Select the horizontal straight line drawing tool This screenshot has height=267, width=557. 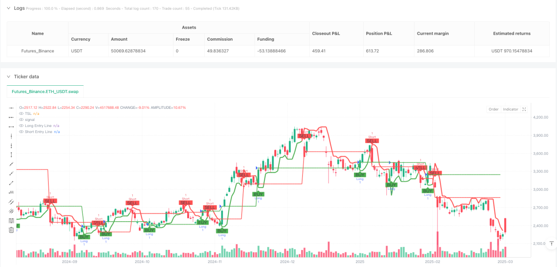(11, 108)
